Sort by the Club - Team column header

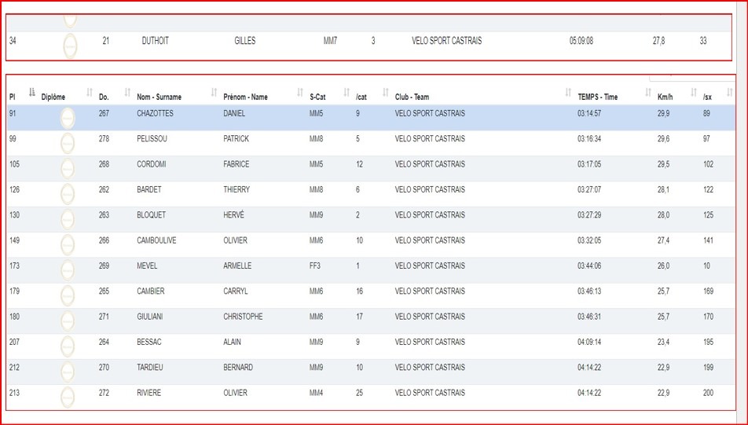[412, 97]
